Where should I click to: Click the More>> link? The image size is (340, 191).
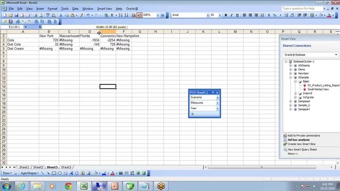(x=293, y=154)
